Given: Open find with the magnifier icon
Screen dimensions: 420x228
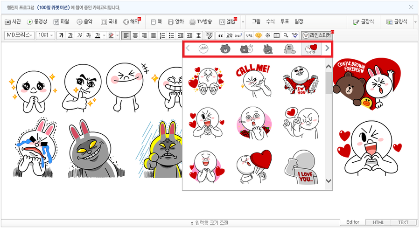Looking at the screenshot, I should (286, 35).
